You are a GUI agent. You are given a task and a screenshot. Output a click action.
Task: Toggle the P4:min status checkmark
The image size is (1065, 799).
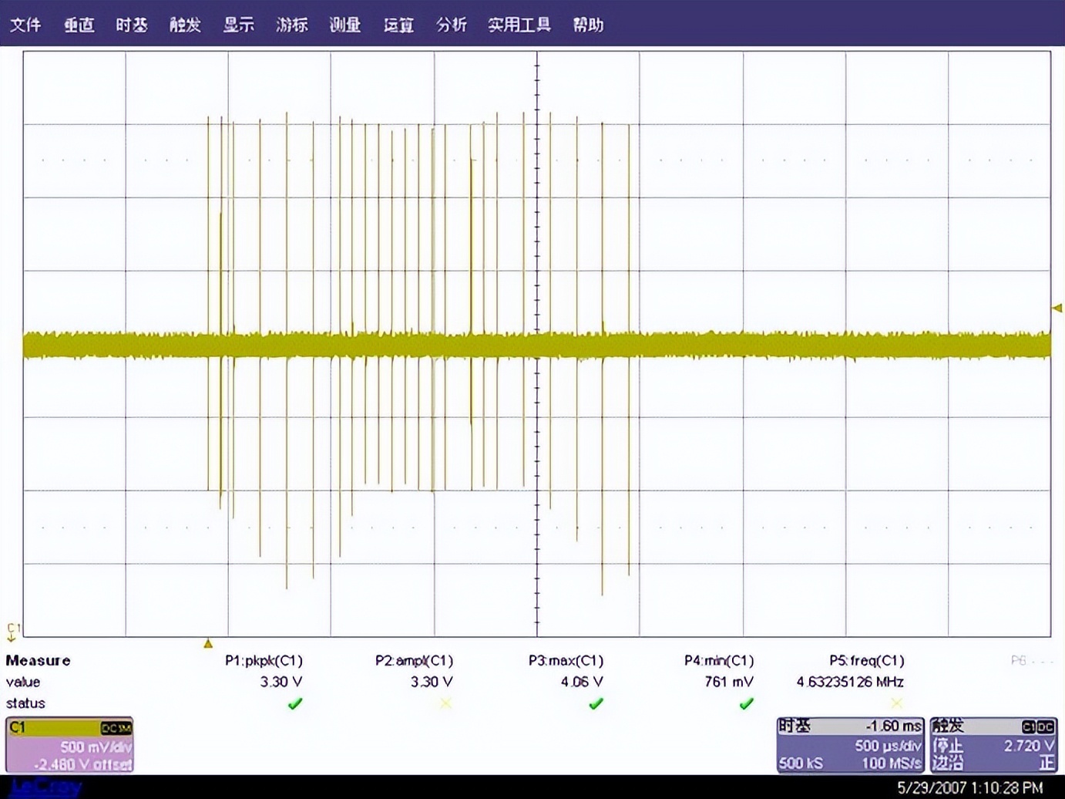pyautogui.click(x=746, y=703)
